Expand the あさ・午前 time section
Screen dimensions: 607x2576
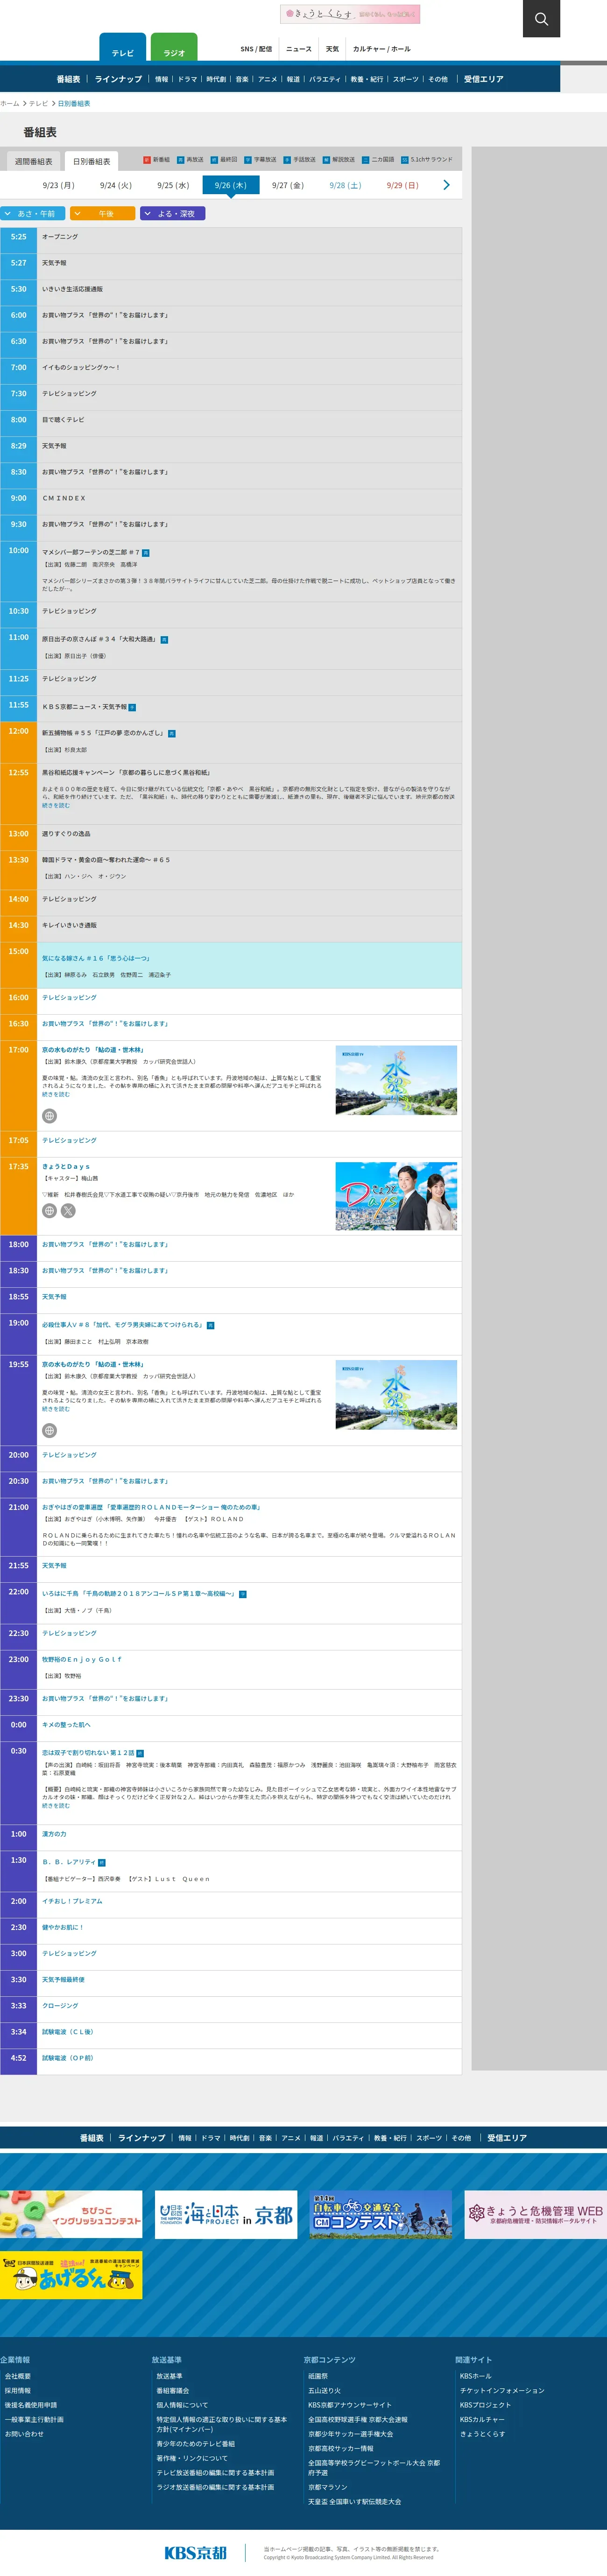click(x=34, y=213)
